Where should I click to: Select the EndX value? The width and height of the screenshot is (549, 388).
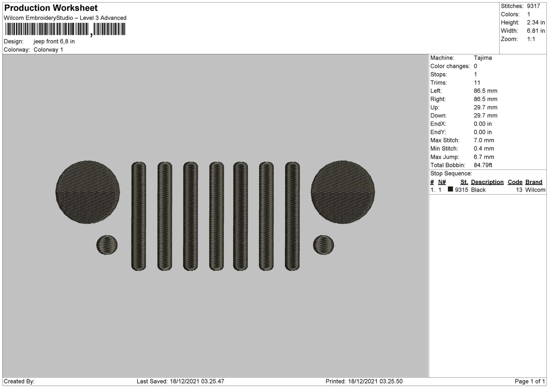click(483, 124)
